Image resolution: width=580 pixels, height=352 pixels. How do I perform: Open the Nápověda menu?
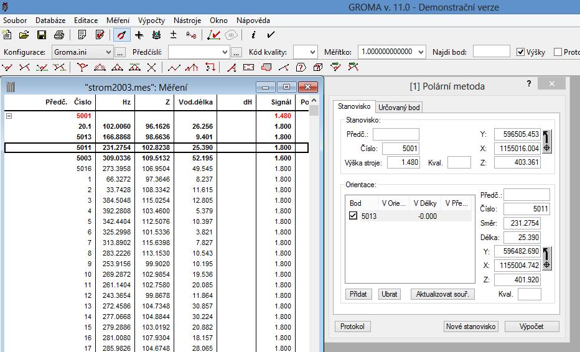click(253, 21)
